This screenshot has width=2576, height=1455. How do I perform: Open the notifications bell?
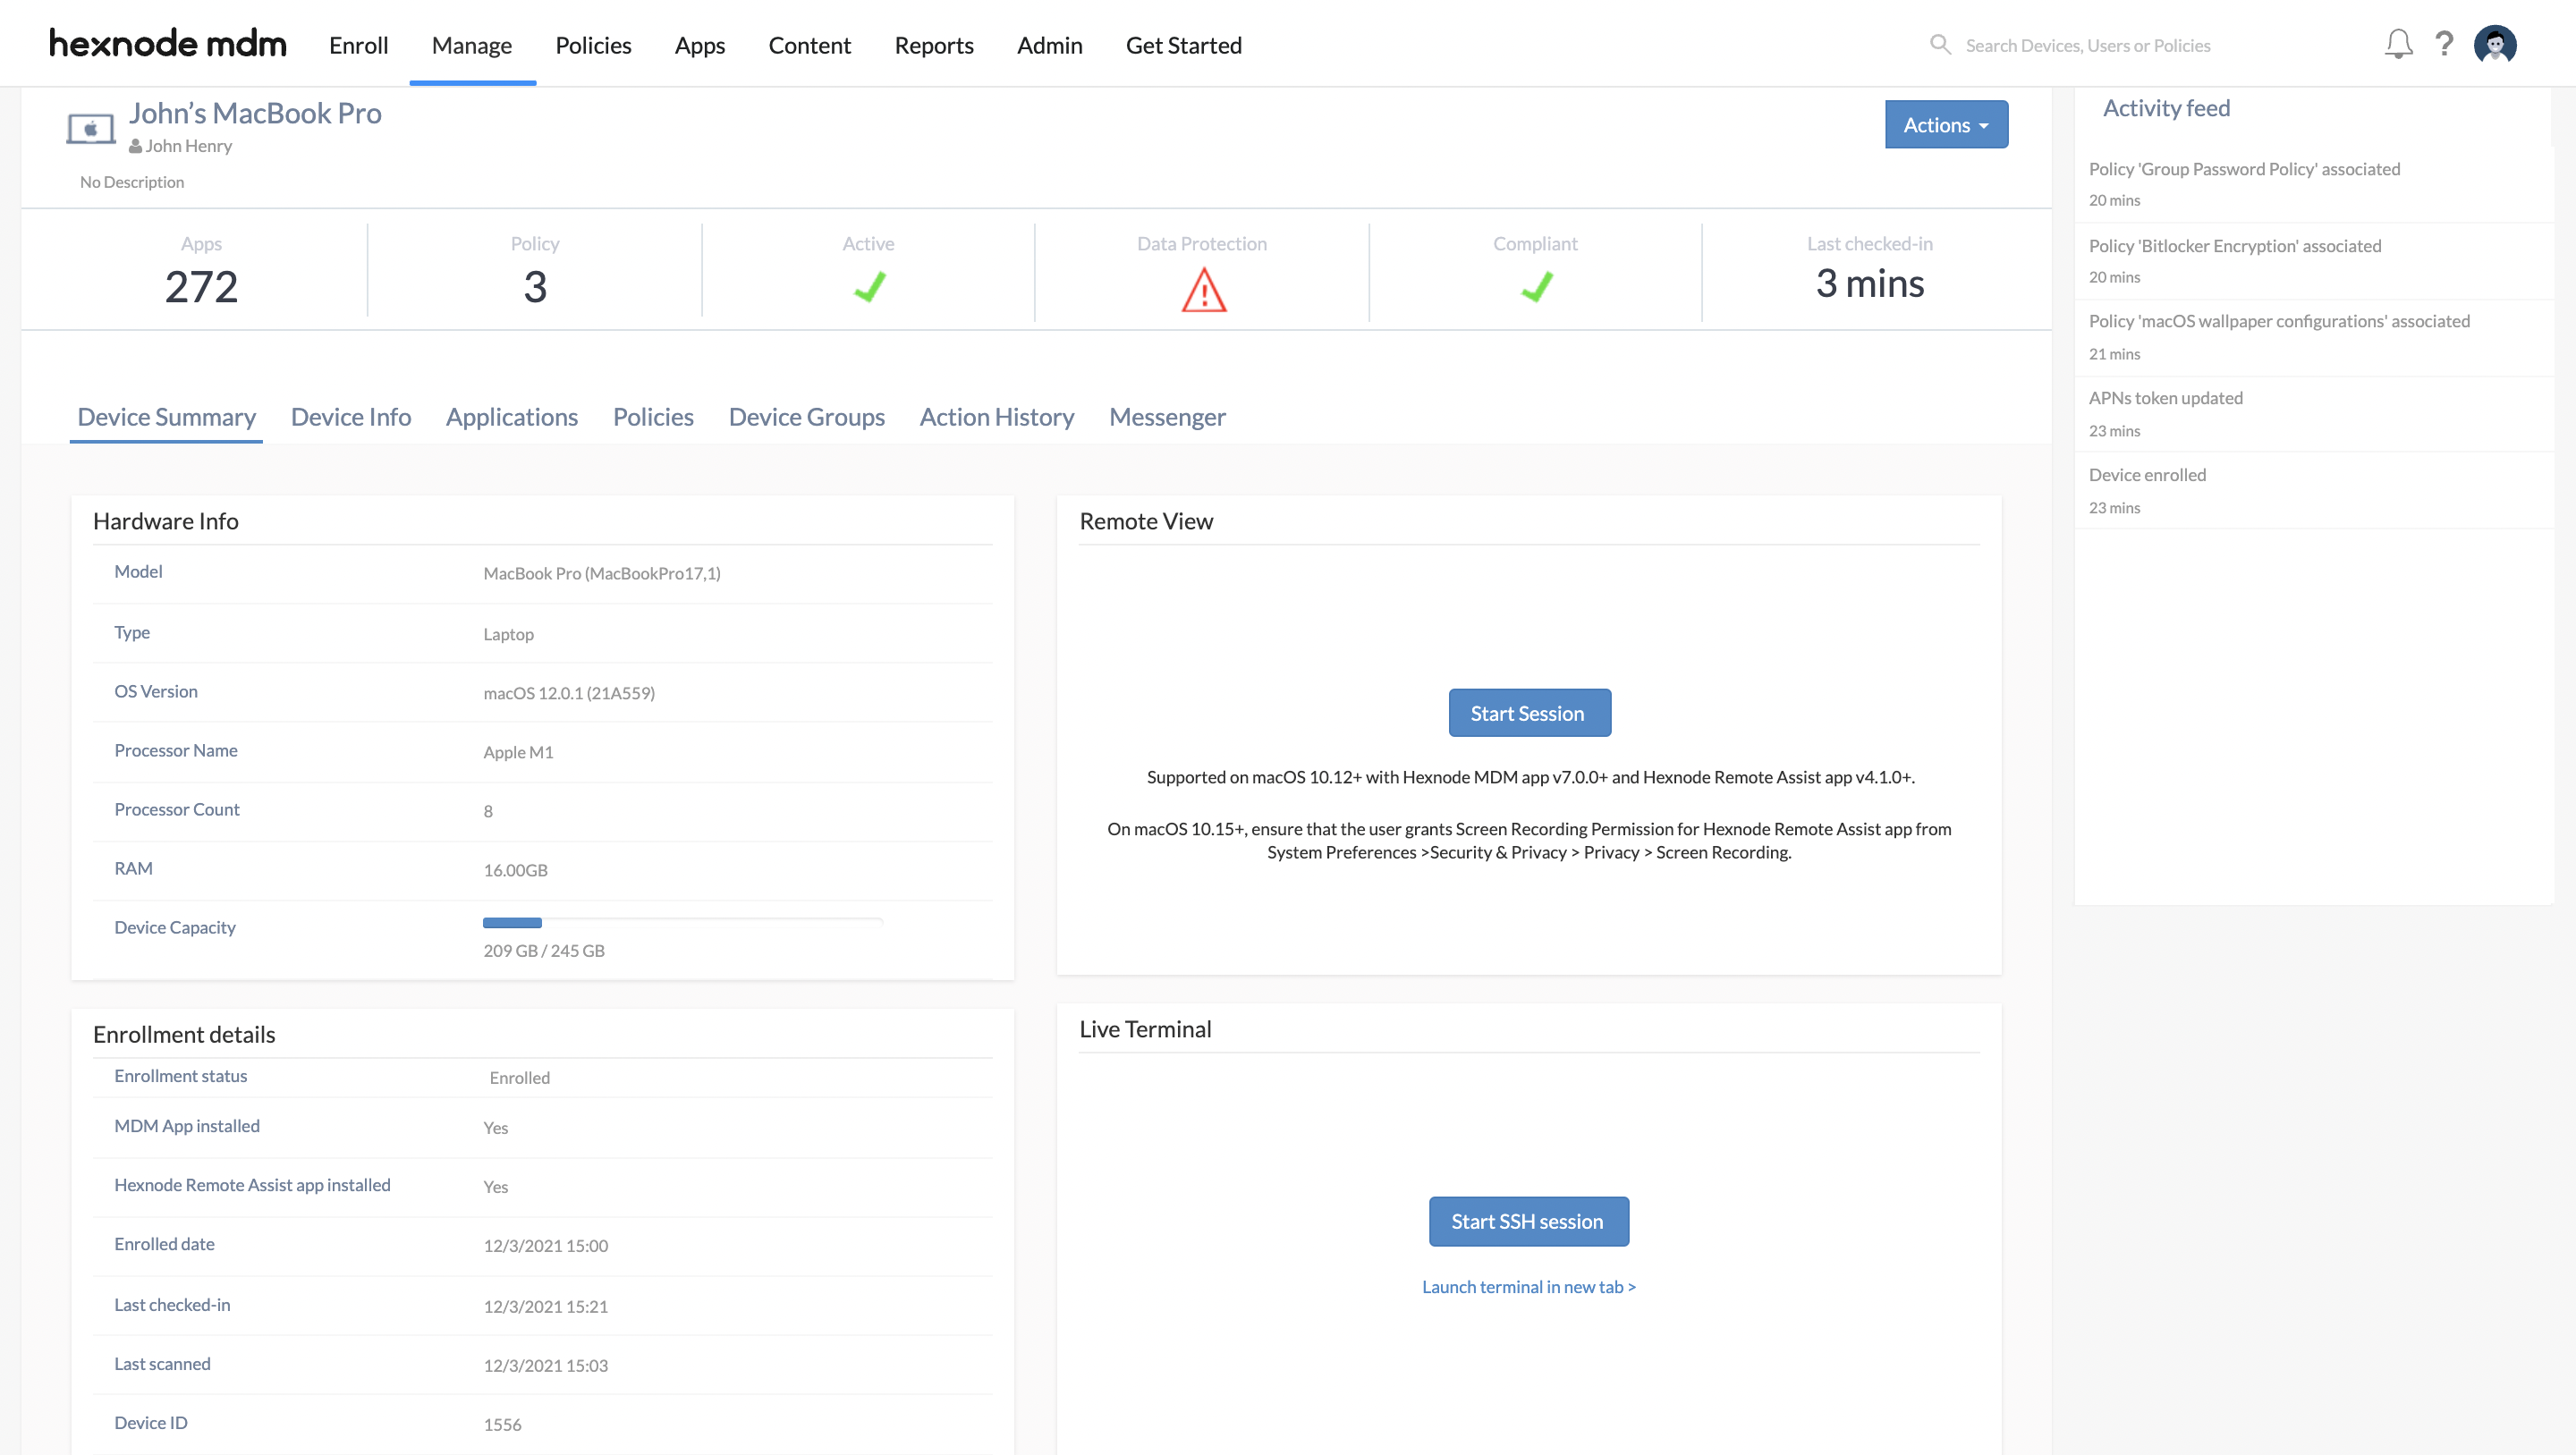tap(2398, 44)
